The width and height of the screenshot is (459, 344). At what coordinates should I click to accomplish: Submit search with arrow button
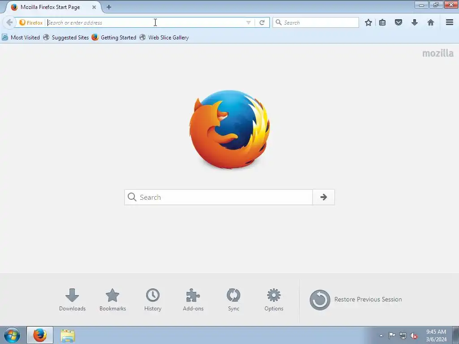tap(324, 197)
